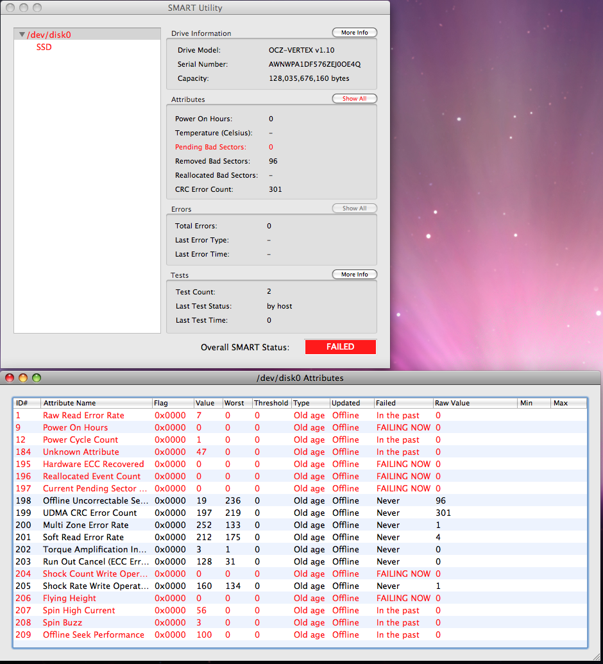Select the Power On Hours attribute row
The width and height of the screenshot is (603, 664).
[x=300, y=428]
